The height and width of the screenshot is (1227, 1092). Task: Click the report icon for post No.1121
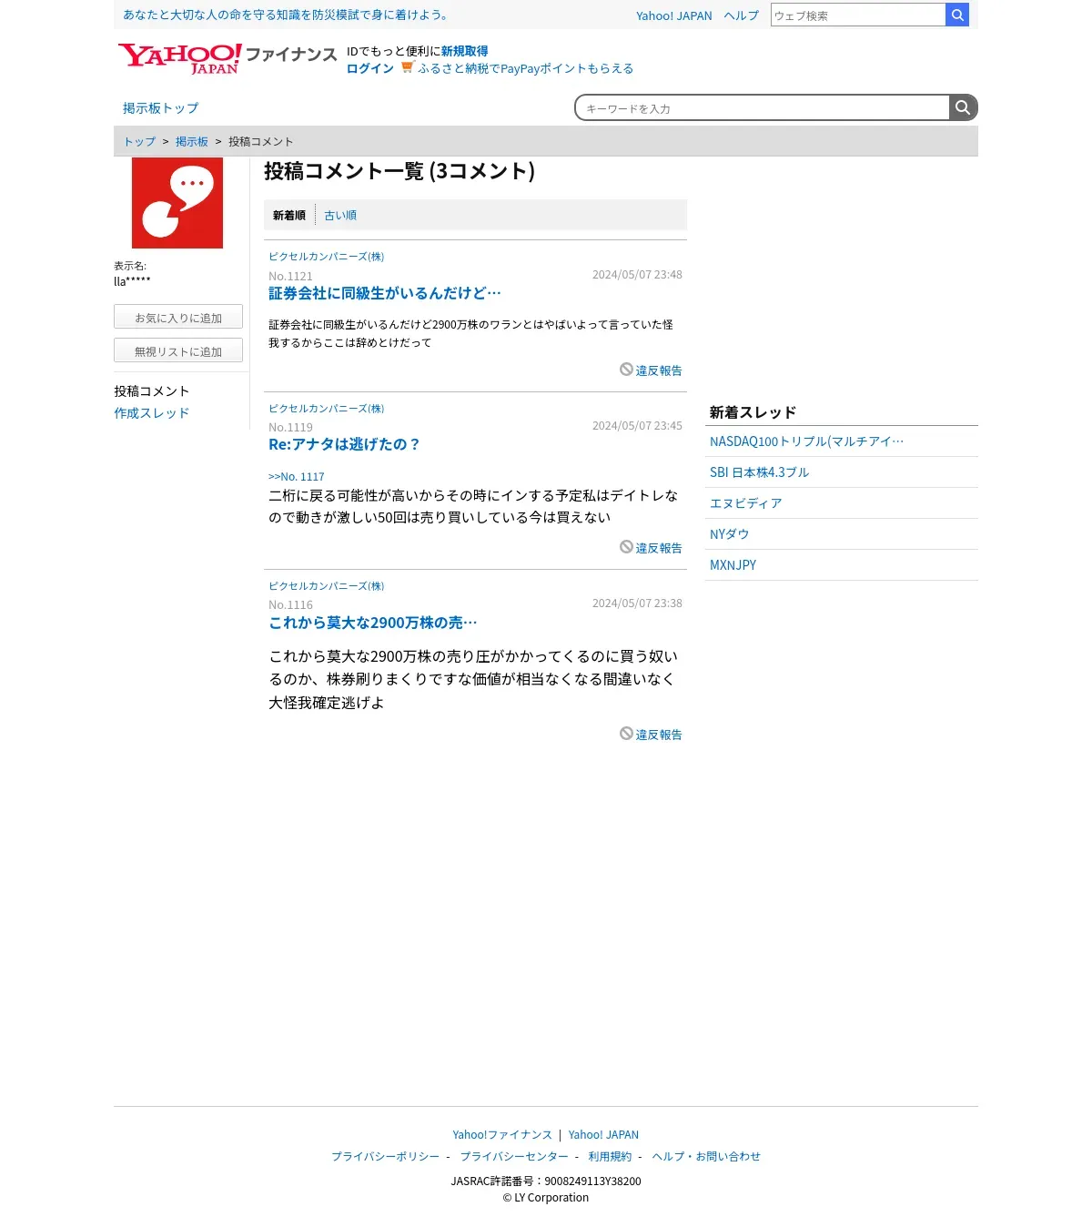[626, 369]
